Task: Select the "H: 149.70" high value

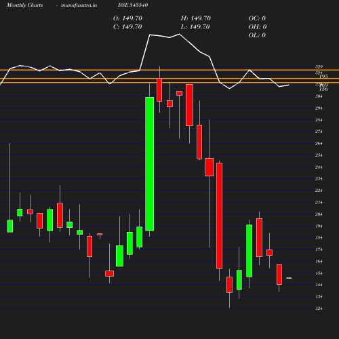Action: click(196, 18)
